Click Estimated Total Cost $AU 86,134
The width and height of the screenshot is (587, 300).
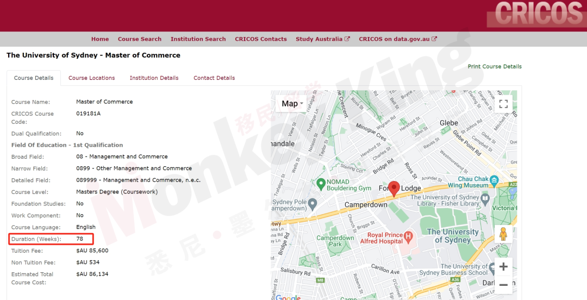pos(92,274)
